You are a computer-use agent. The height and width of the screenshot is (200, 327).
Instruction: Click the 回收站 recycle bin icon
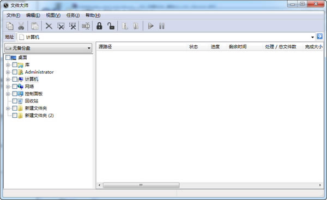point(21,101)
